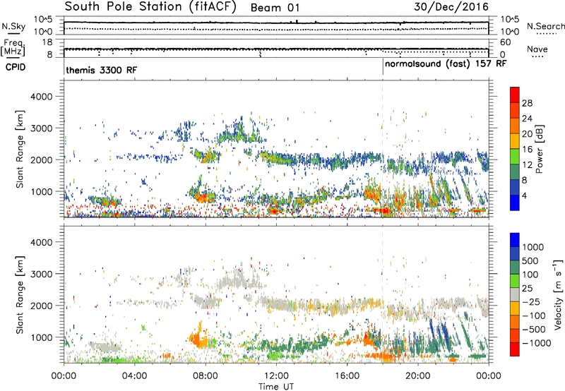Screen dimensions: 565x391
Task: Click the '4000' tick on power panel
Action: [42, 97]
